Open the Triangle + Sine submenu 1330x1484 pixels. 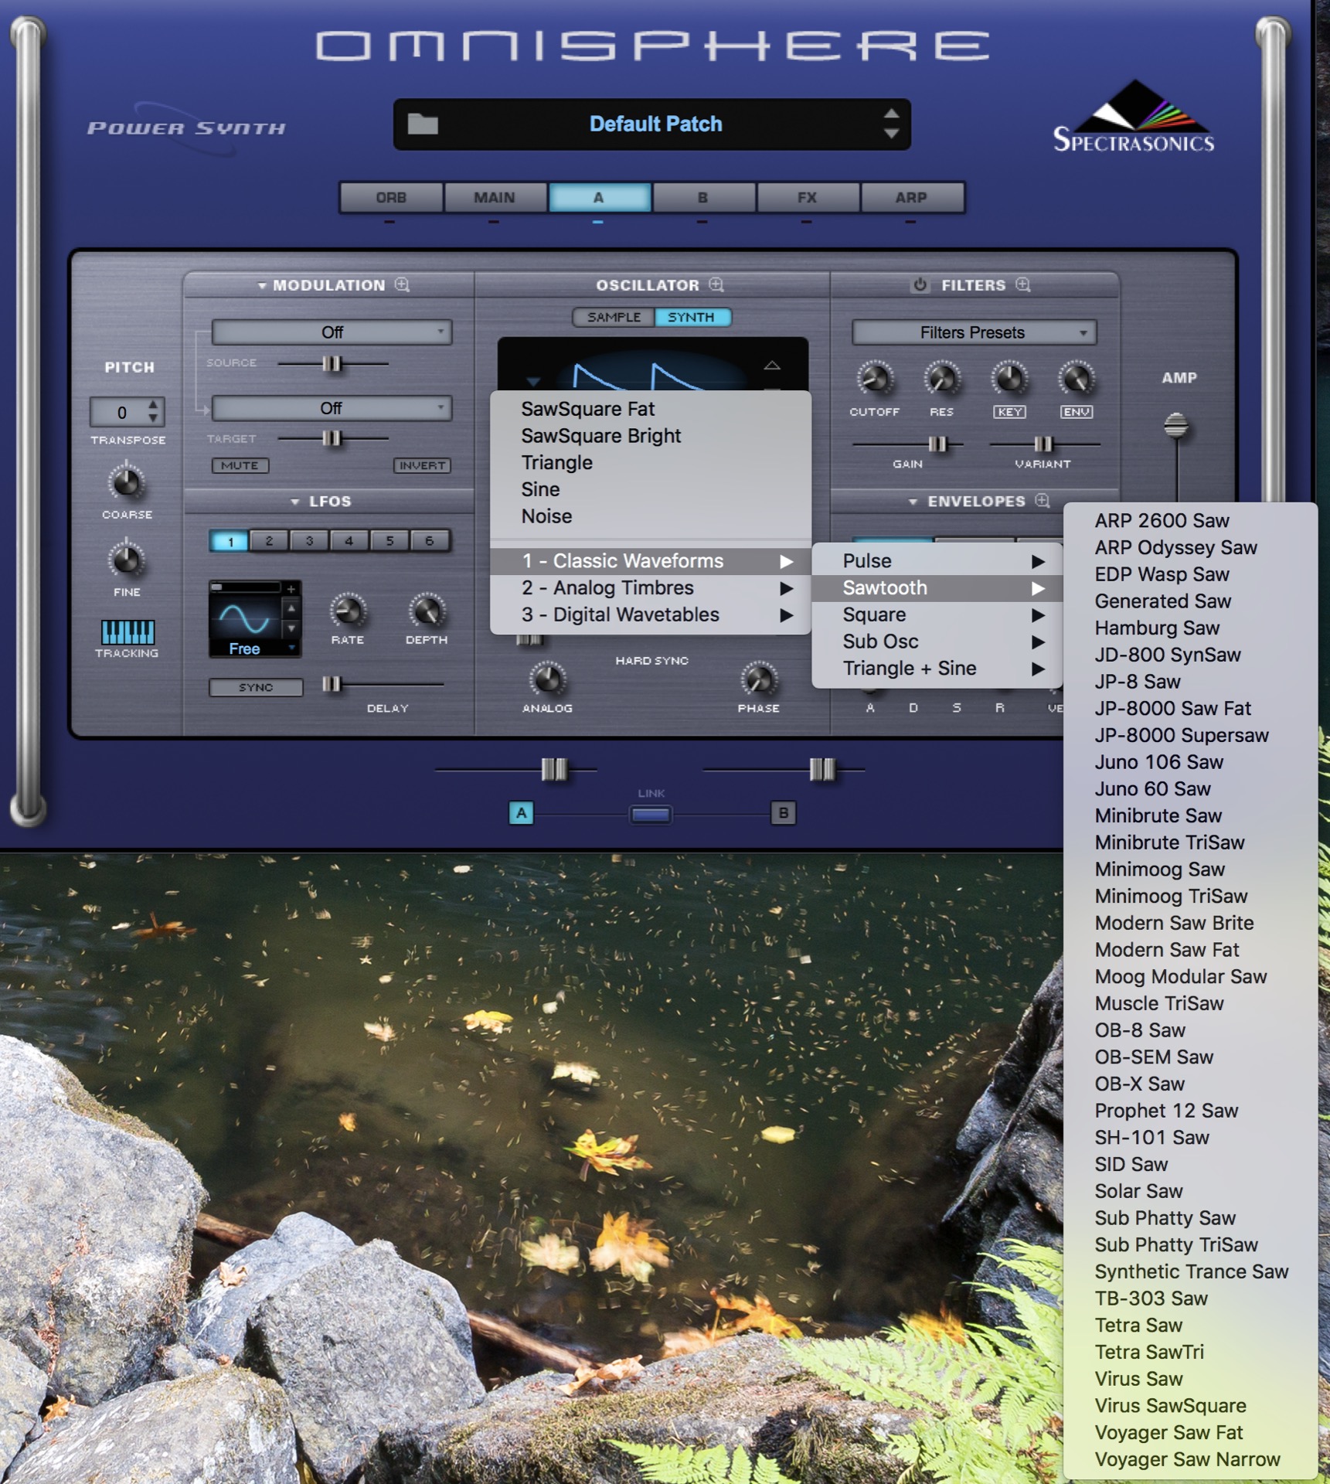937,669
